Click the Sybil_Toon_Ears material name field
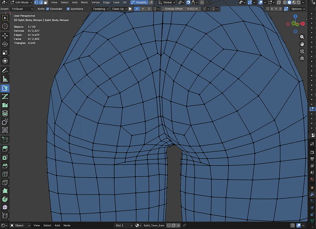Image resolution: width=316 pixels, height=229 pixels. tap(154, 225)
